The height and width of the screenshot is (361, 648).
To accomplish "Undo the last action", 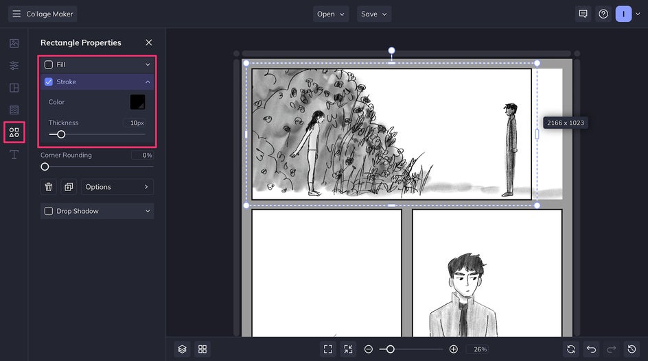I will pyautogui.click(x=592, y=349).
